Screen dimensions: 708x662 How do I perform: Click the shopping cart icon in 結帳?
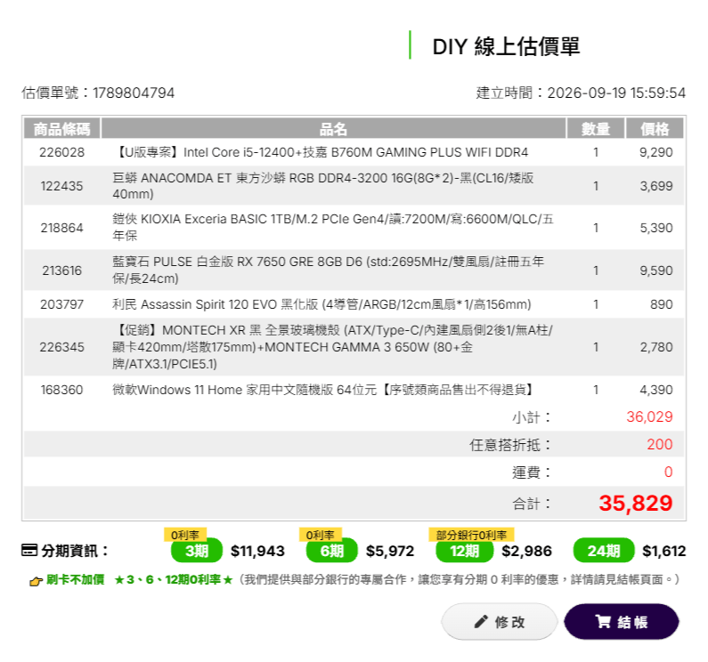tap(603, 621)
